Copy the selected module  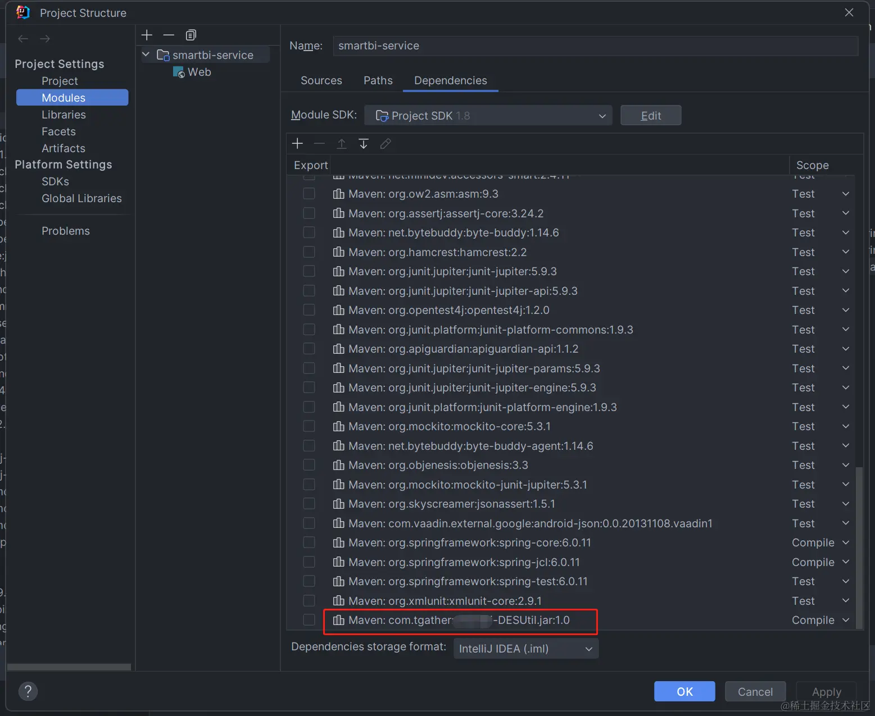click(191, 35)
